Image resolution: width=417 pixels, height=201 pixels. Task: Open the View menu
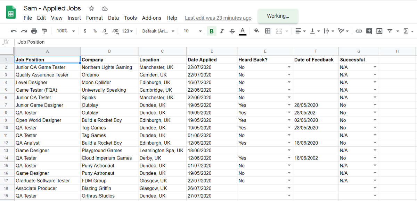click(57, 18)
